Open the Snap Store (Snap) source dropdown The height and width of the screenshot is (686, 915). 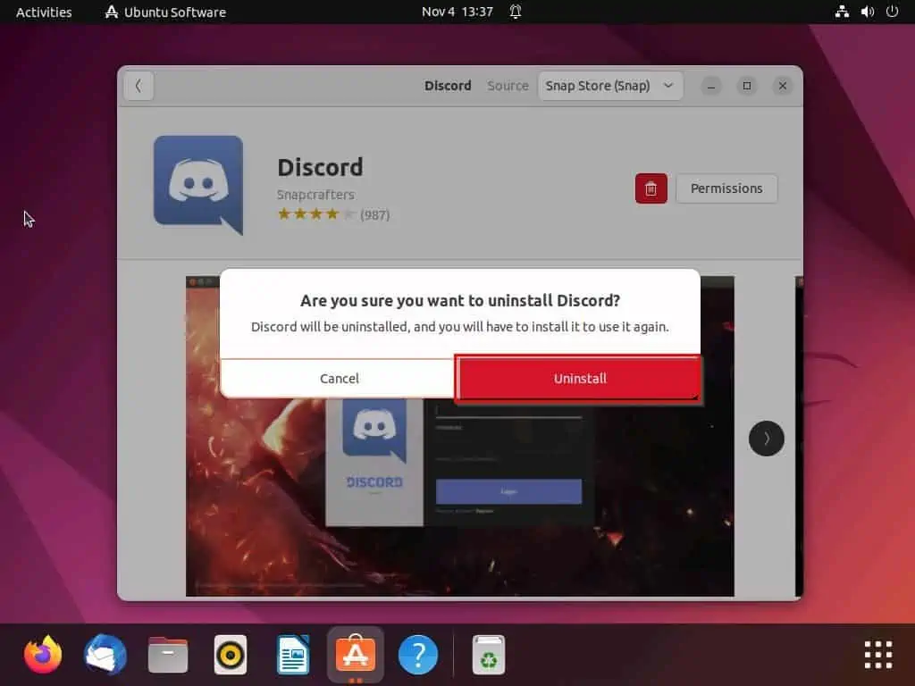click(x=610, y=86)
